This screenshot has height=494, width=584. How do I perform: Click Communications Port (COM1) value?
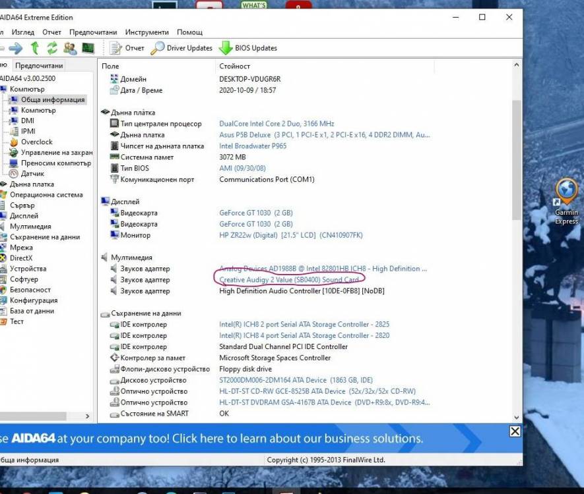point(267,180)
